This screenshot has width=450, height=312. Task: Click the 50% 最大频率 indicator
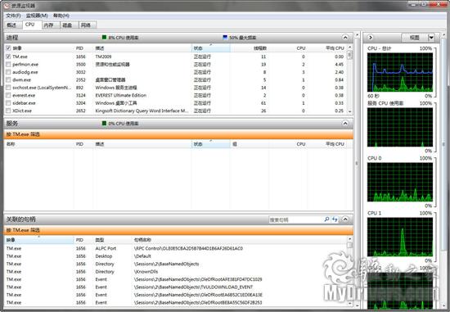pyautogui.click(x=240, y=38)
